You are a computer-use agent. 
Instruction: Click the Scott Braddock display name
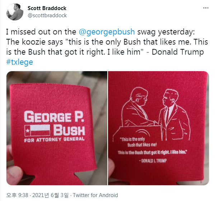tap(47, 8)
